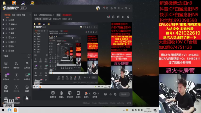Open the streamer avatar in the title bar
The height and width of the screenshot is (113, 201).
point(98,8)
